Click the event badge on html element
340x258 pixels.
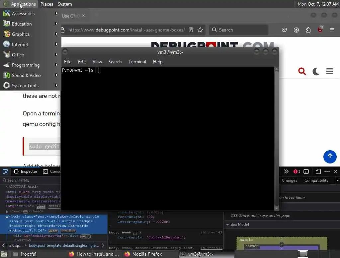pyautogui.click(x=41, y=207)
